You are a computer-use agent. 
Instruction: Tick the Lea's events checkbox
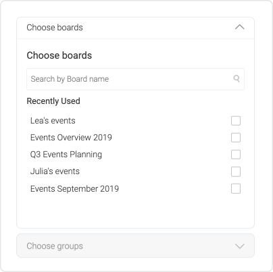(x=236, y=121)
